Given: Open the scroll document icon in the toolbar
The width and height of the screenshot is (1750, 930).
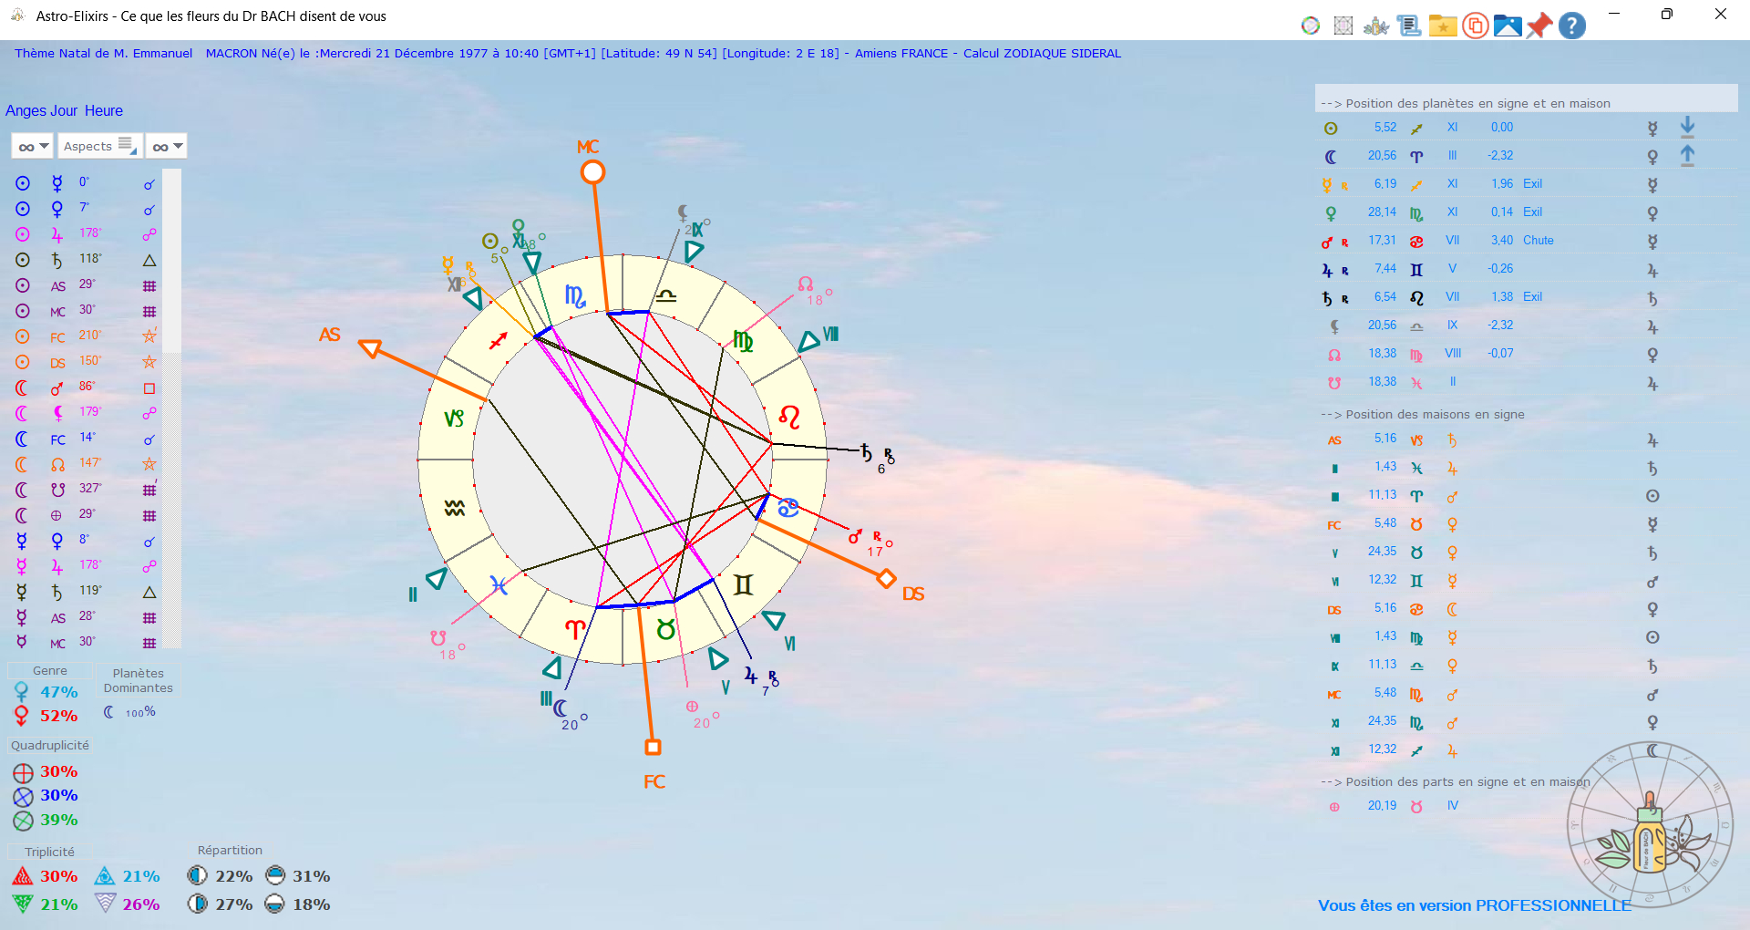Looking at the screenshot, I should pyautogui.click(x=1409, y=26).
